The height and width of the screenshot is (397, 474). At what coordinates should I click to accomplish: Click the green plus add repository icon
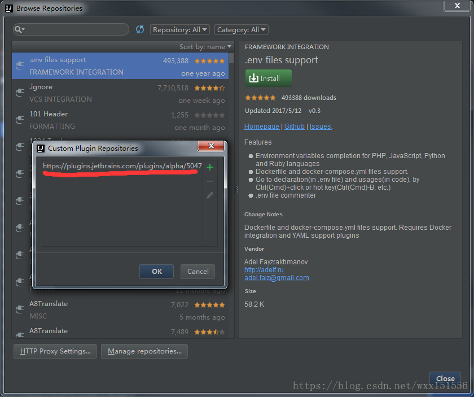click(210, 167)
